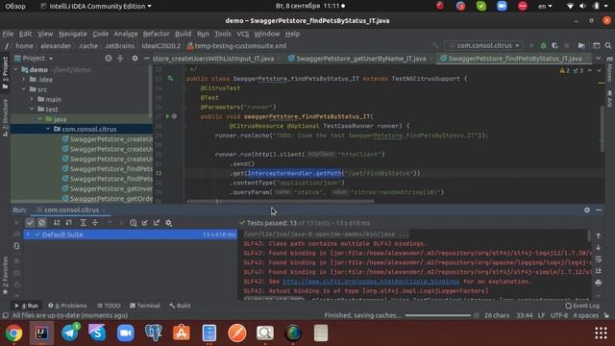
Task: Sort test results alphabetically
Action: click(57, 223)
